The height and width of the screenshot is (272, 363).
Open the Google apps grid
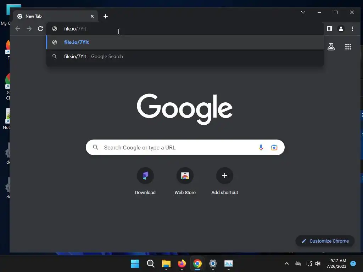pos(348,47)
